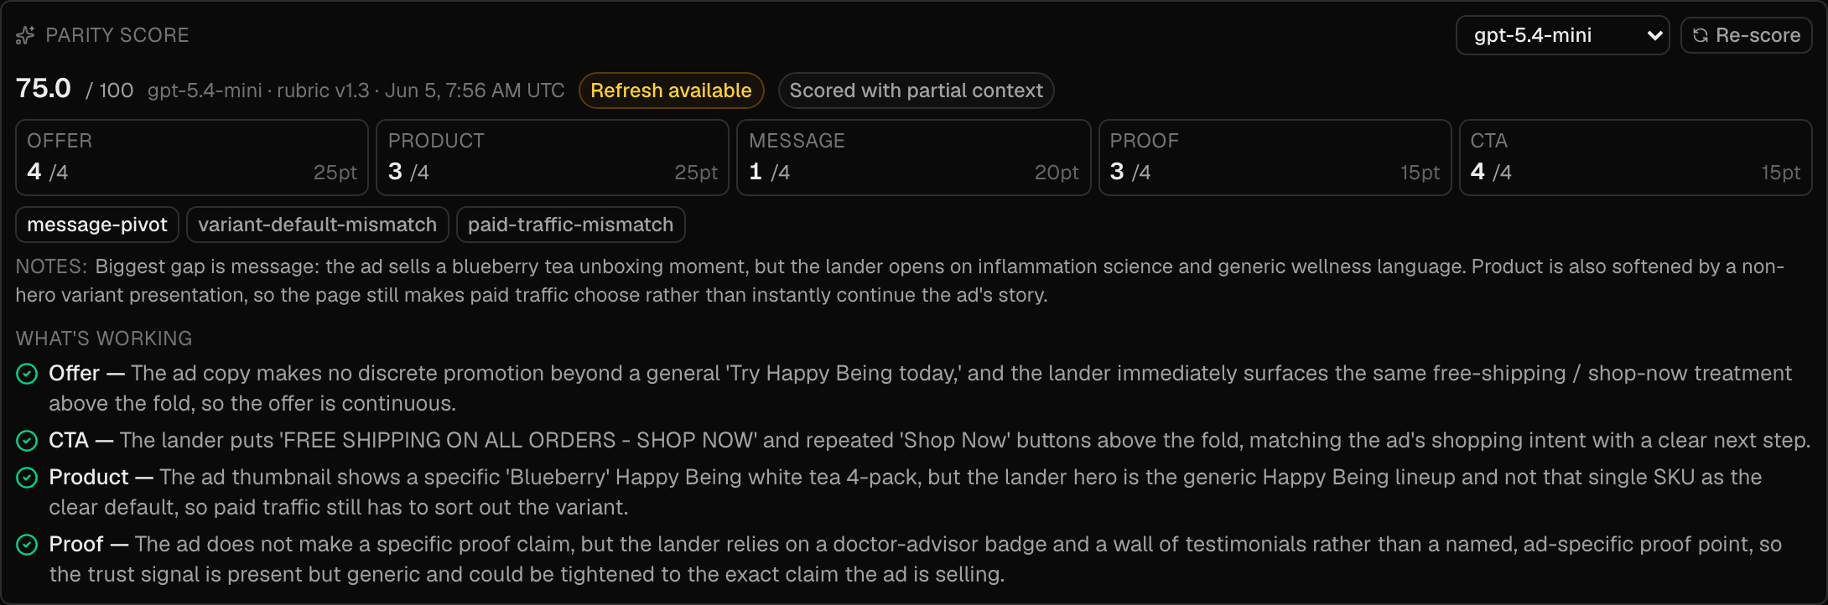Click the message-pivot tag
Image resolution: width=1828 pixels, height=605 pixels.
click(x=97, y=225)
